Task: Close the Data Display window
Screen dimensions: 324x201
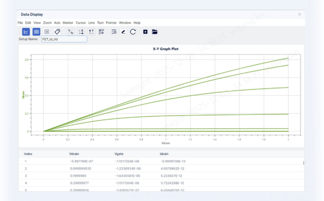Action: (x=299, y=14)
